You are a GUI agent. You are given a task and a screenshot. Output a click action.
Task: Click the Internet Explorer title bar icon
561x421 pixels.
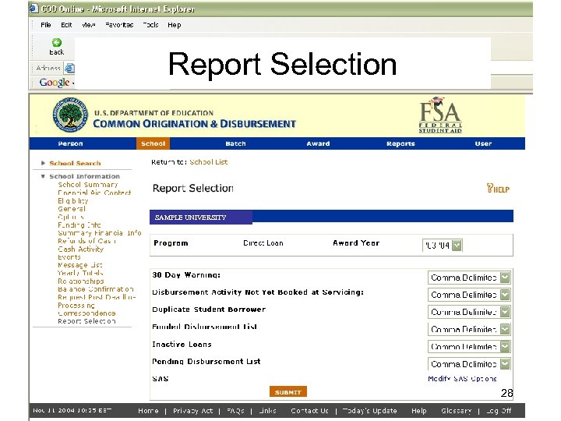[34, 9]
